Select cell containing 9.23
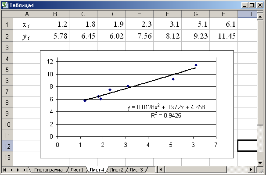 [196, 36]
